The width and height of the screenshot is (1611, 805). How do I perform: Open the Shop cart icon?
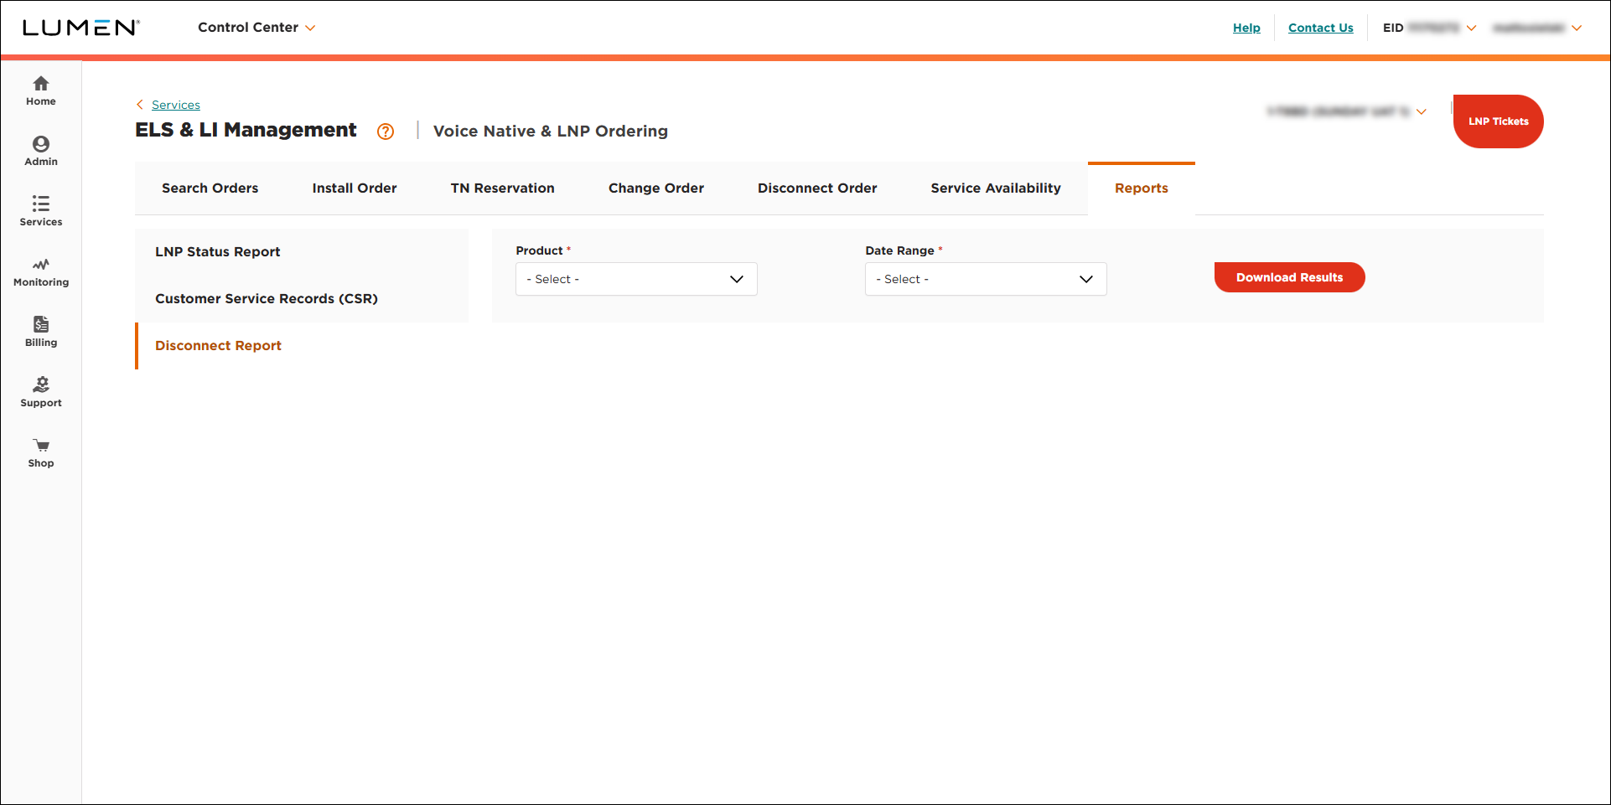[41, 445]
